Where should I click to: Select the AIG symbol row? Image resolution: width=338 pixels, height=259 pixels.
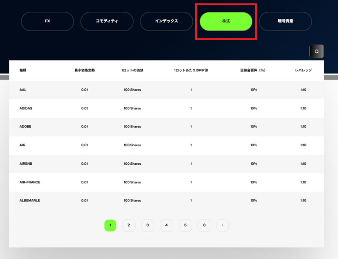point(166,145)
